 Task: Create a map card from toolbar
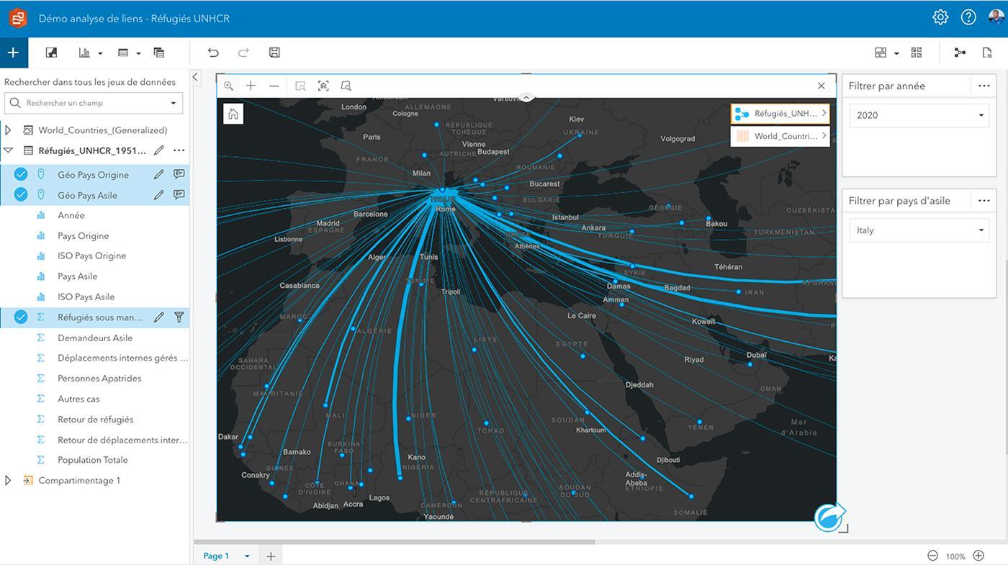(51, 53)
